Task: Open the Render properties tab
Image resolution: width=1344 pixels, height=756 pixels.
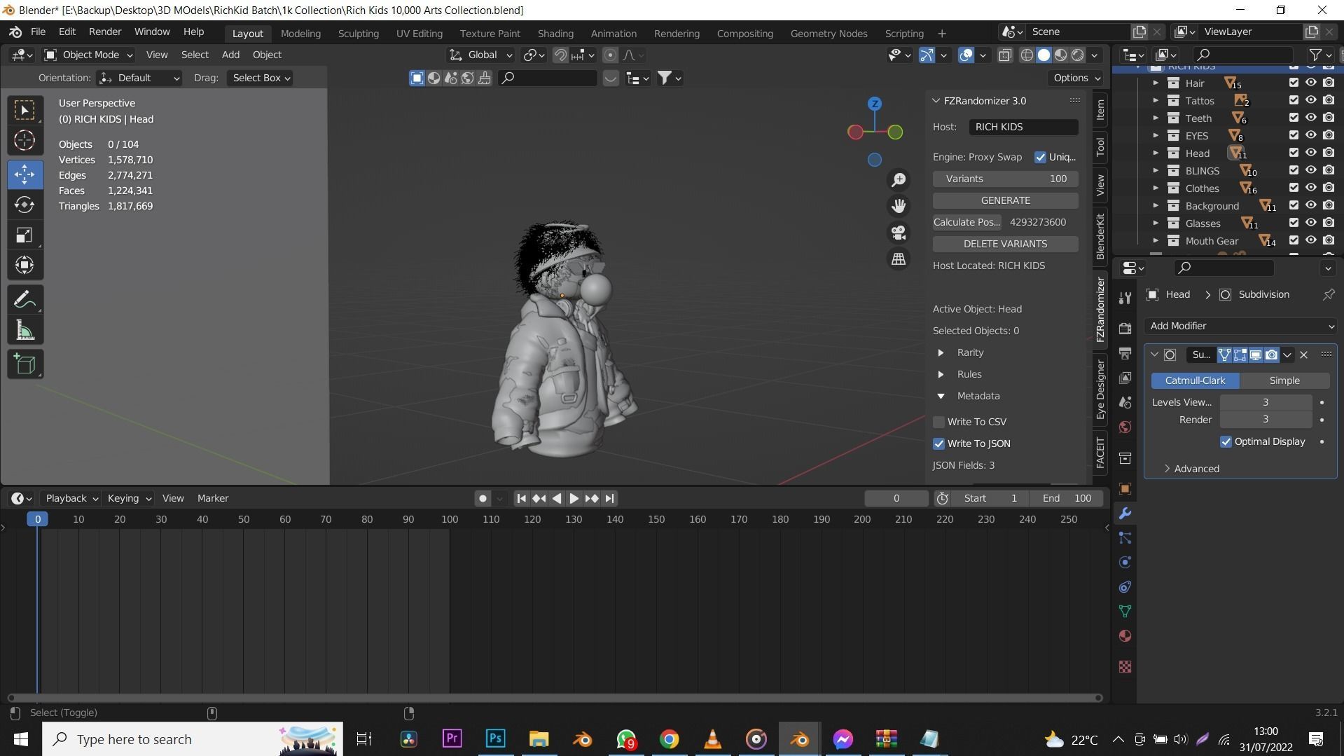Action: 1125,329
